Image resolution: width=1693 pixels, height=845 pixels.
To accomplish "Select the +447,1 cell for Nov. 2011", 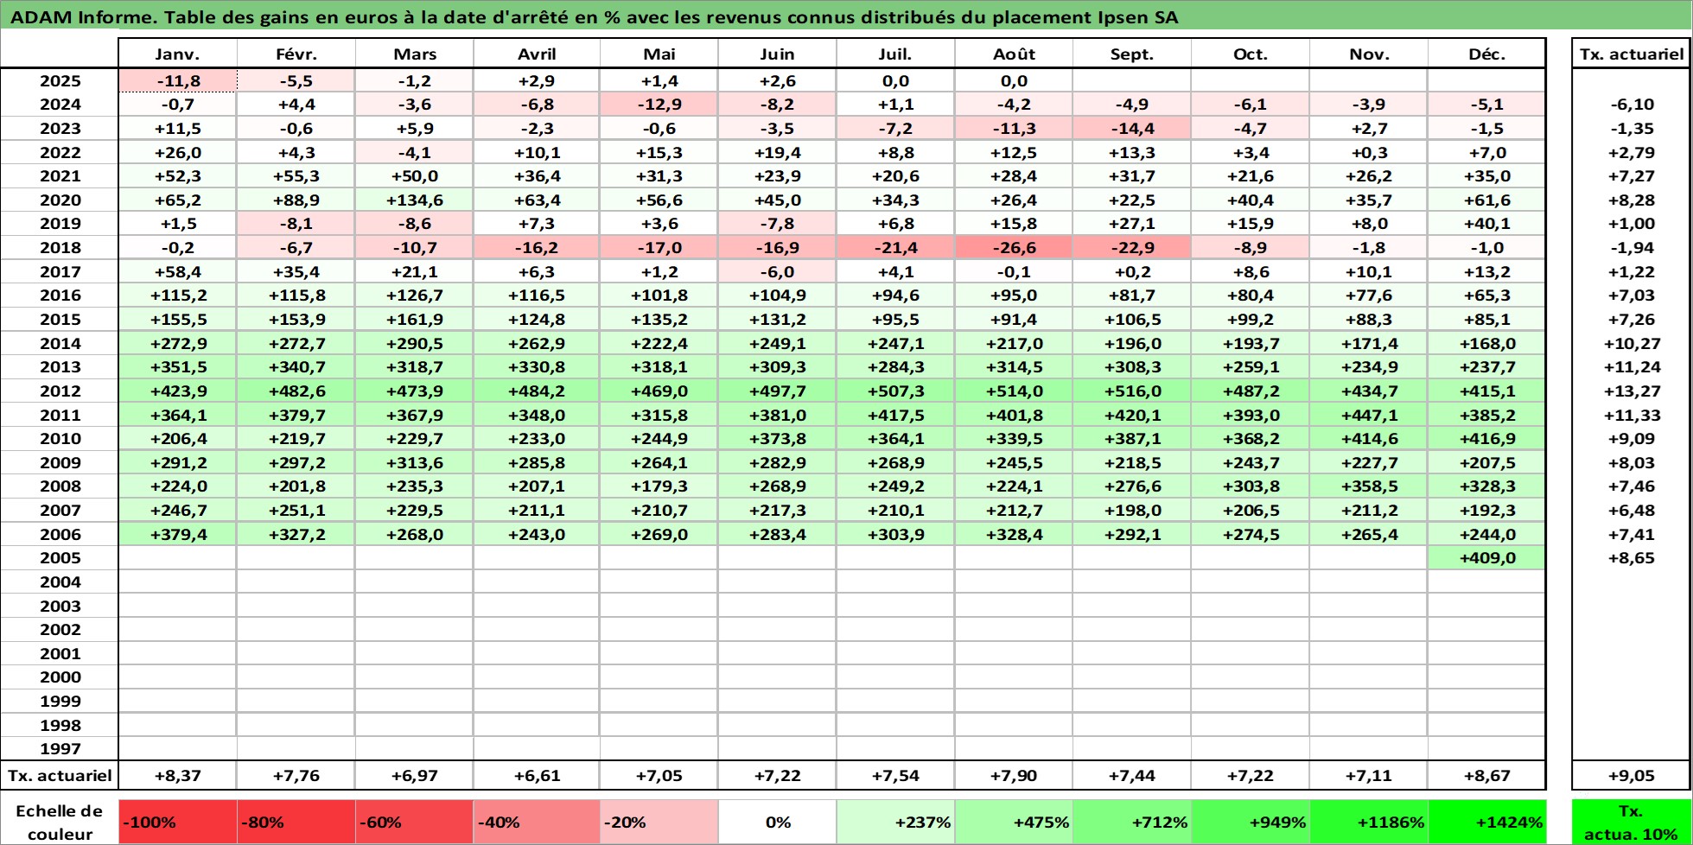I will tap(1369, 415).
